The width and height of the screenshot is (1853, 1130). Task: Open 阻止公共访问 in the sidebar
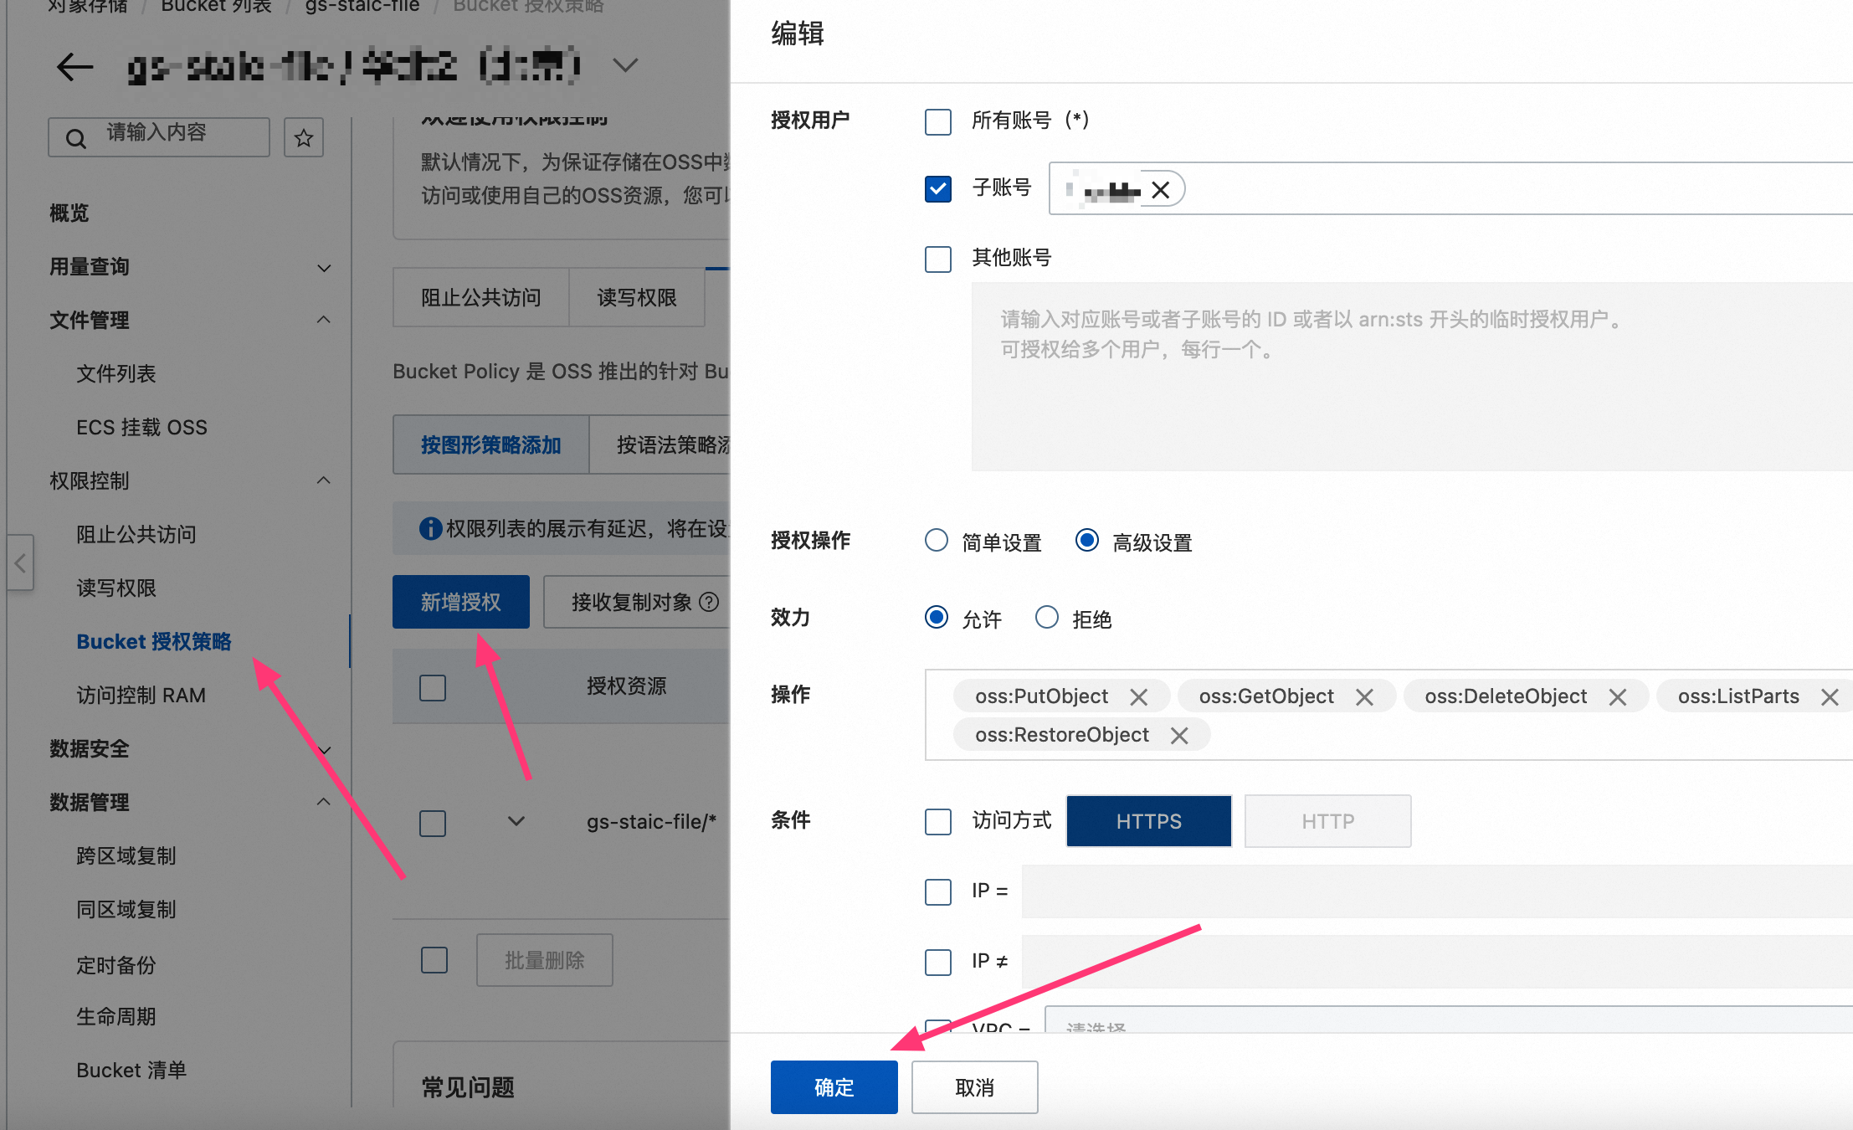pos(136,534)
